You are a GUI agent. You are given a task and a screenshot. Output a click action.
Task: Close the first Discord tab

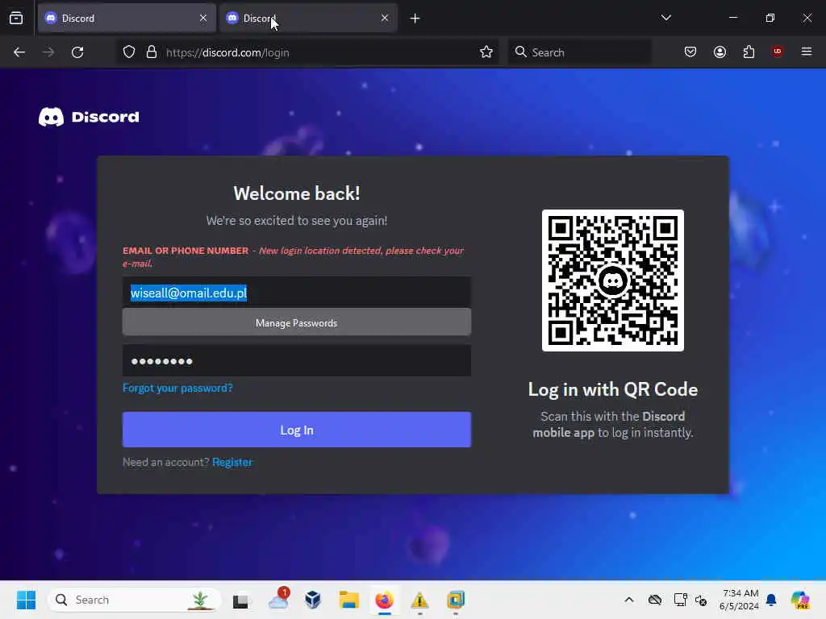pos(203,18)
